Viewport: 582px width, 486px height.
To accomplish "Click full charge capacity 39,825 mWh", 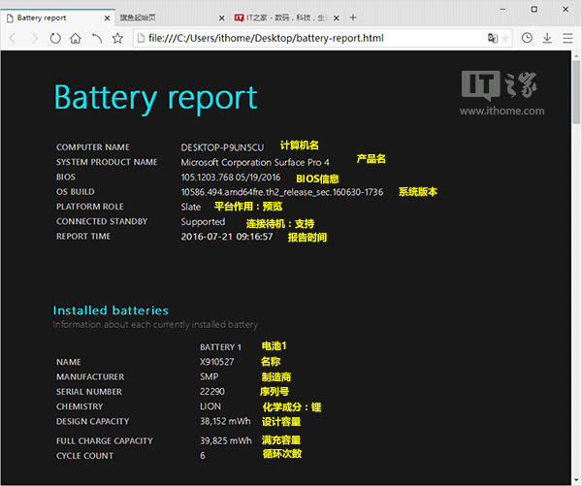I will pyautogui.click(x=226, y=440).
